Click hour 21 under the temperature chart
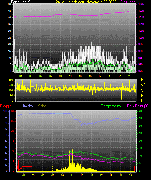Screen dimensions: 151x180 [x=121, y=175]
